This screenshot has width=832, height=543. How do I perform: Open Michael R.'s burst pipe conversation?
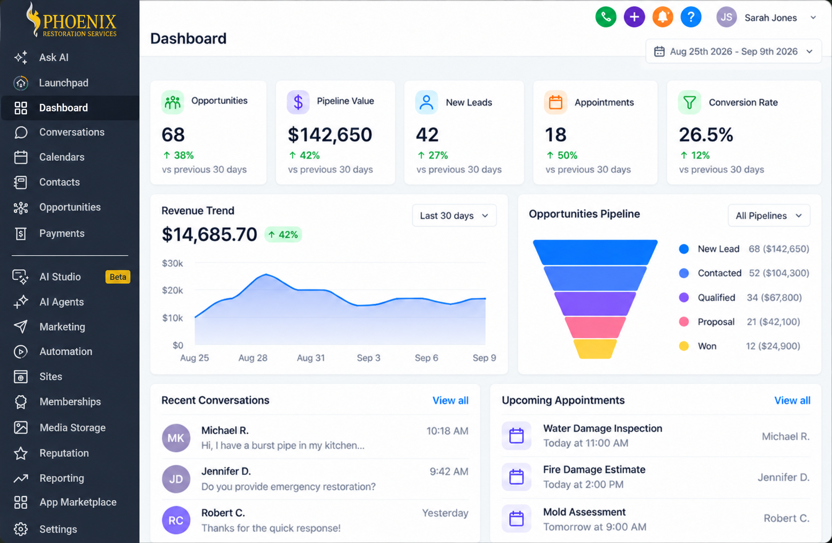pyautogui.click(x=315, y=438)
